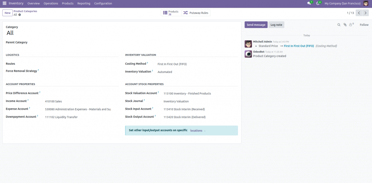Open the conversations chat icon
This screenshot has height=183, width=372.
pyautogui.click(x=309, y=3)
